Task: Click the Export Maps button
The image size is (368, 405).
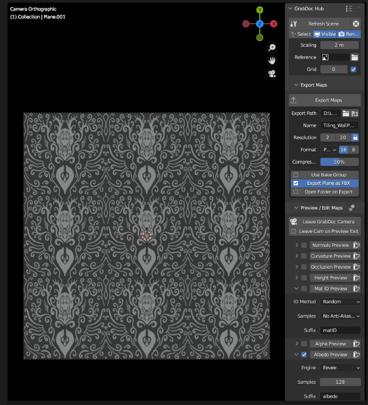Action: tap(325, 100)
